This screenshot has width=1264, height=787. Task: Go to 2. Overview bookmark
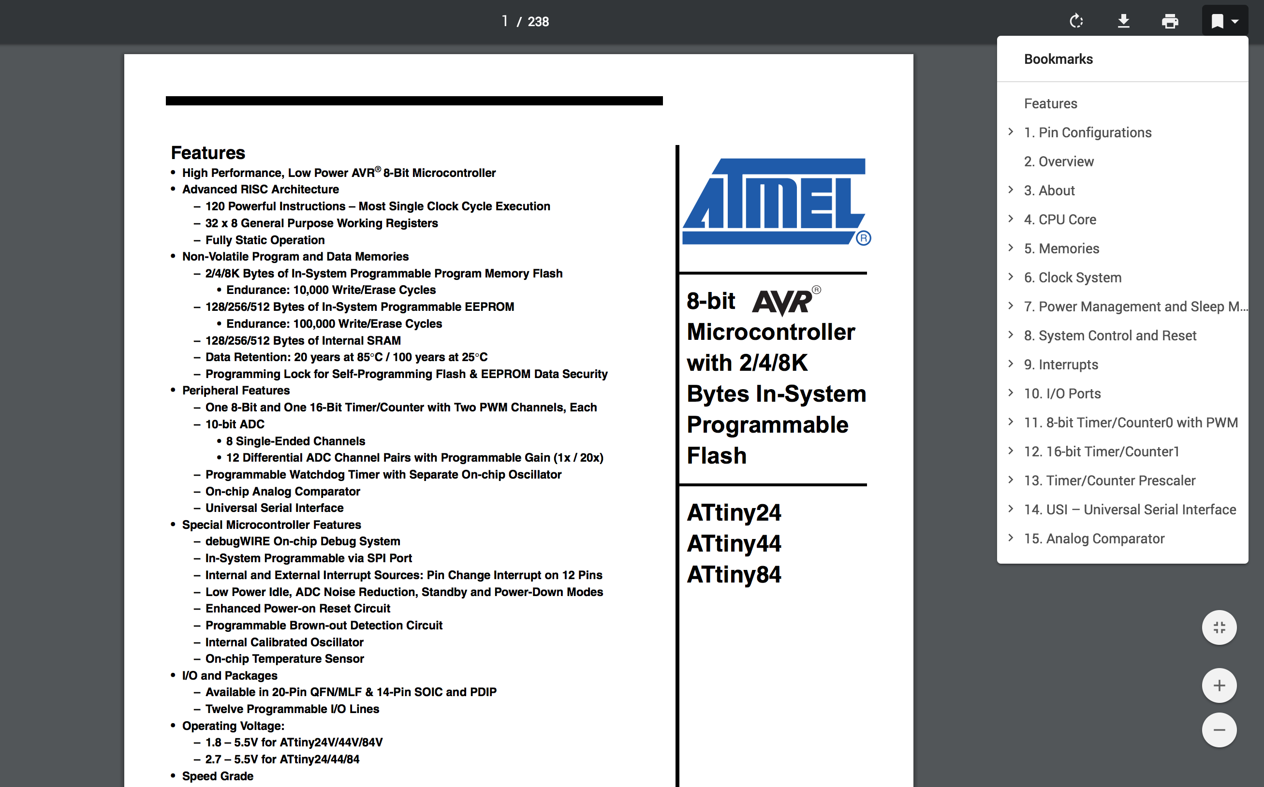[1059, 161]
